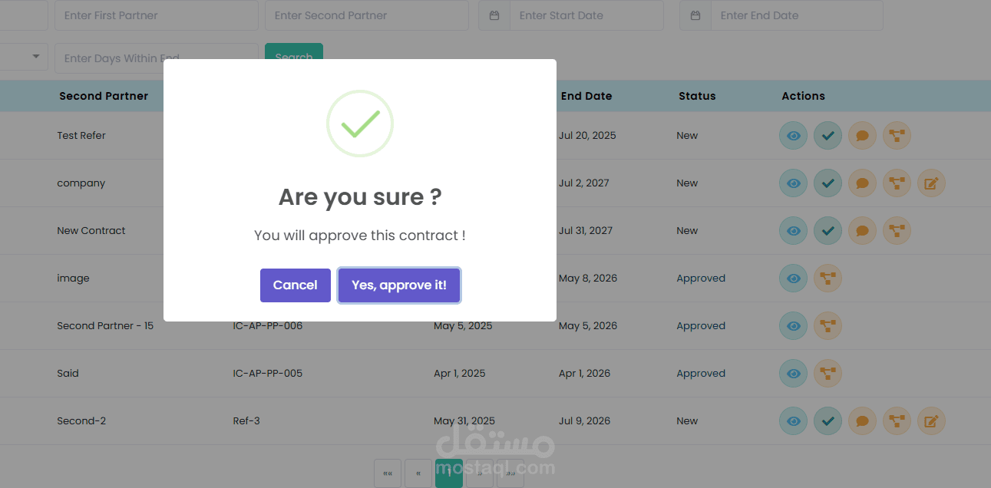This screenshot has width=991, height=488.
Task: Go to first page of pagination
Action: (x=388, y=473)
